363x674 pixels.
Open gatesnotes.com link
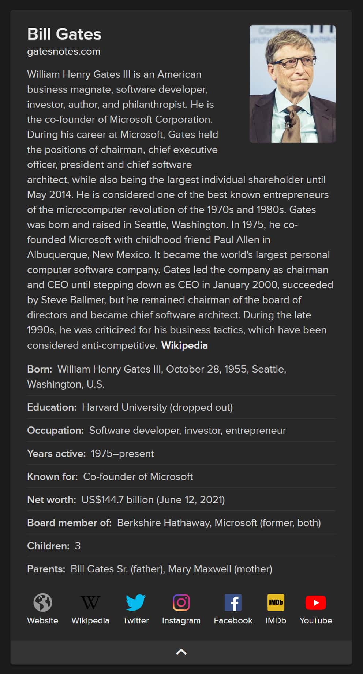(64, 51)
